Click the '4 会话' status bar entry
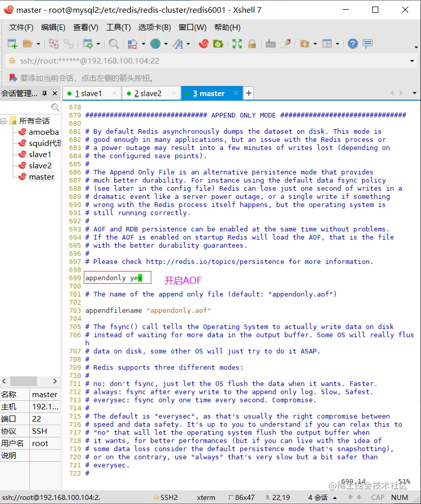 [x=318, y=497]
